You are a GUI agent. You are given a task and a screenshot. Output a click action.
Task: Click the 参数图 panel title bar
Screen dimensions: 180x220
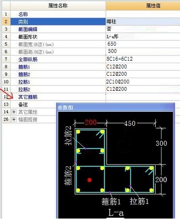coord(116,107)
